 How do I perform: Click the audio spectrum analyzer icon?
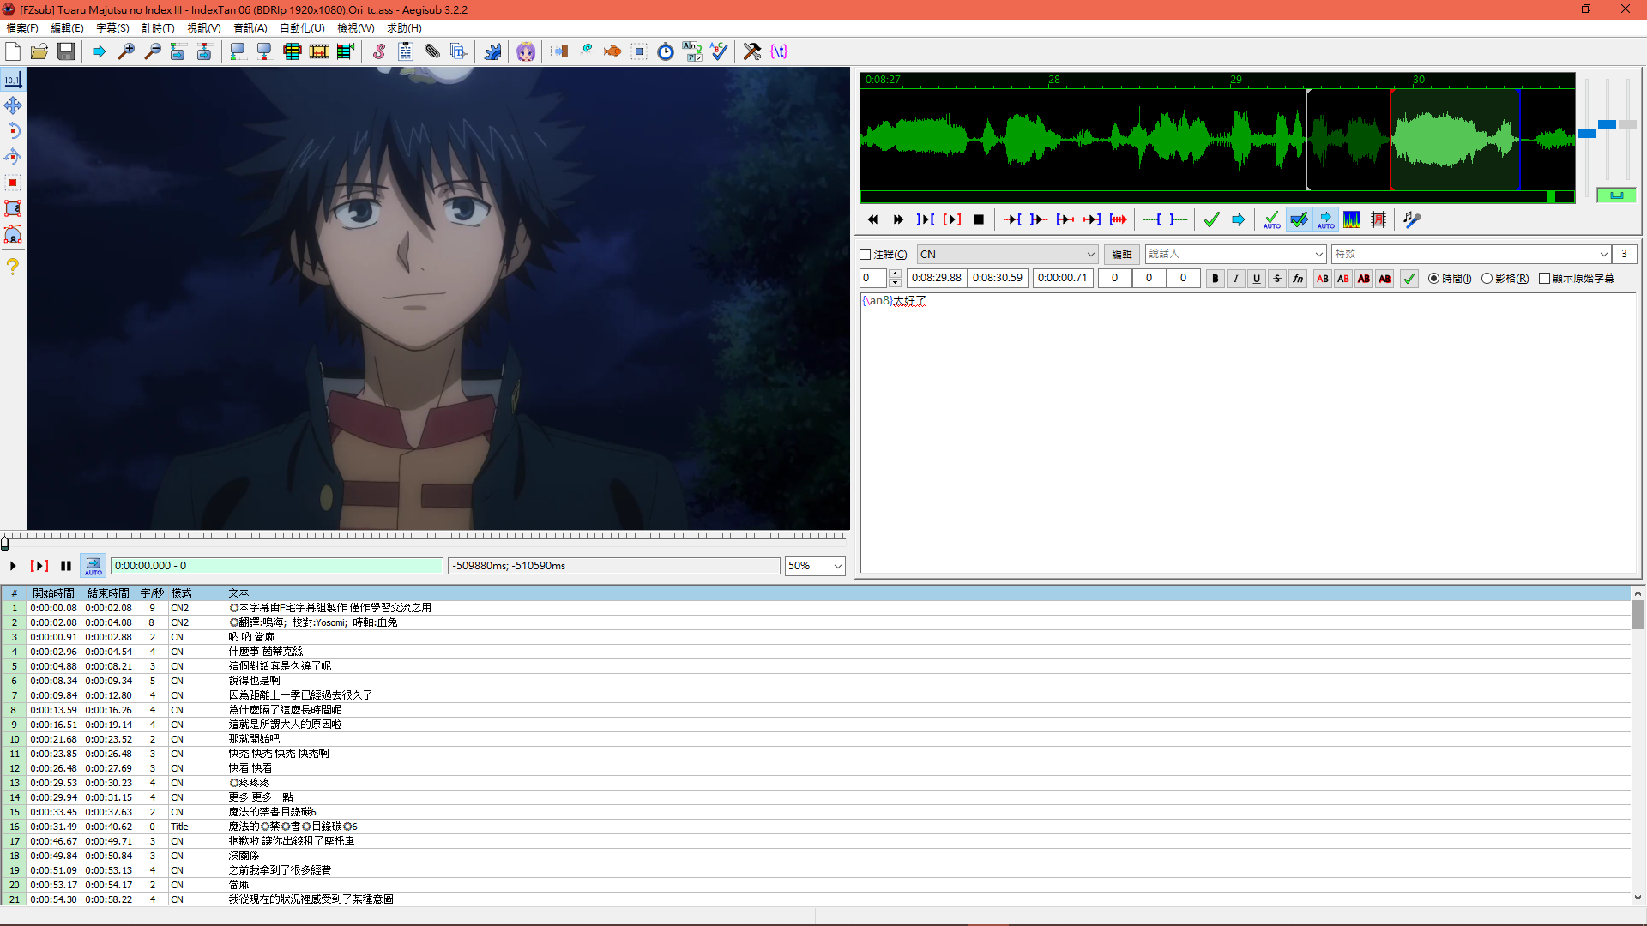coord(1352,219)
